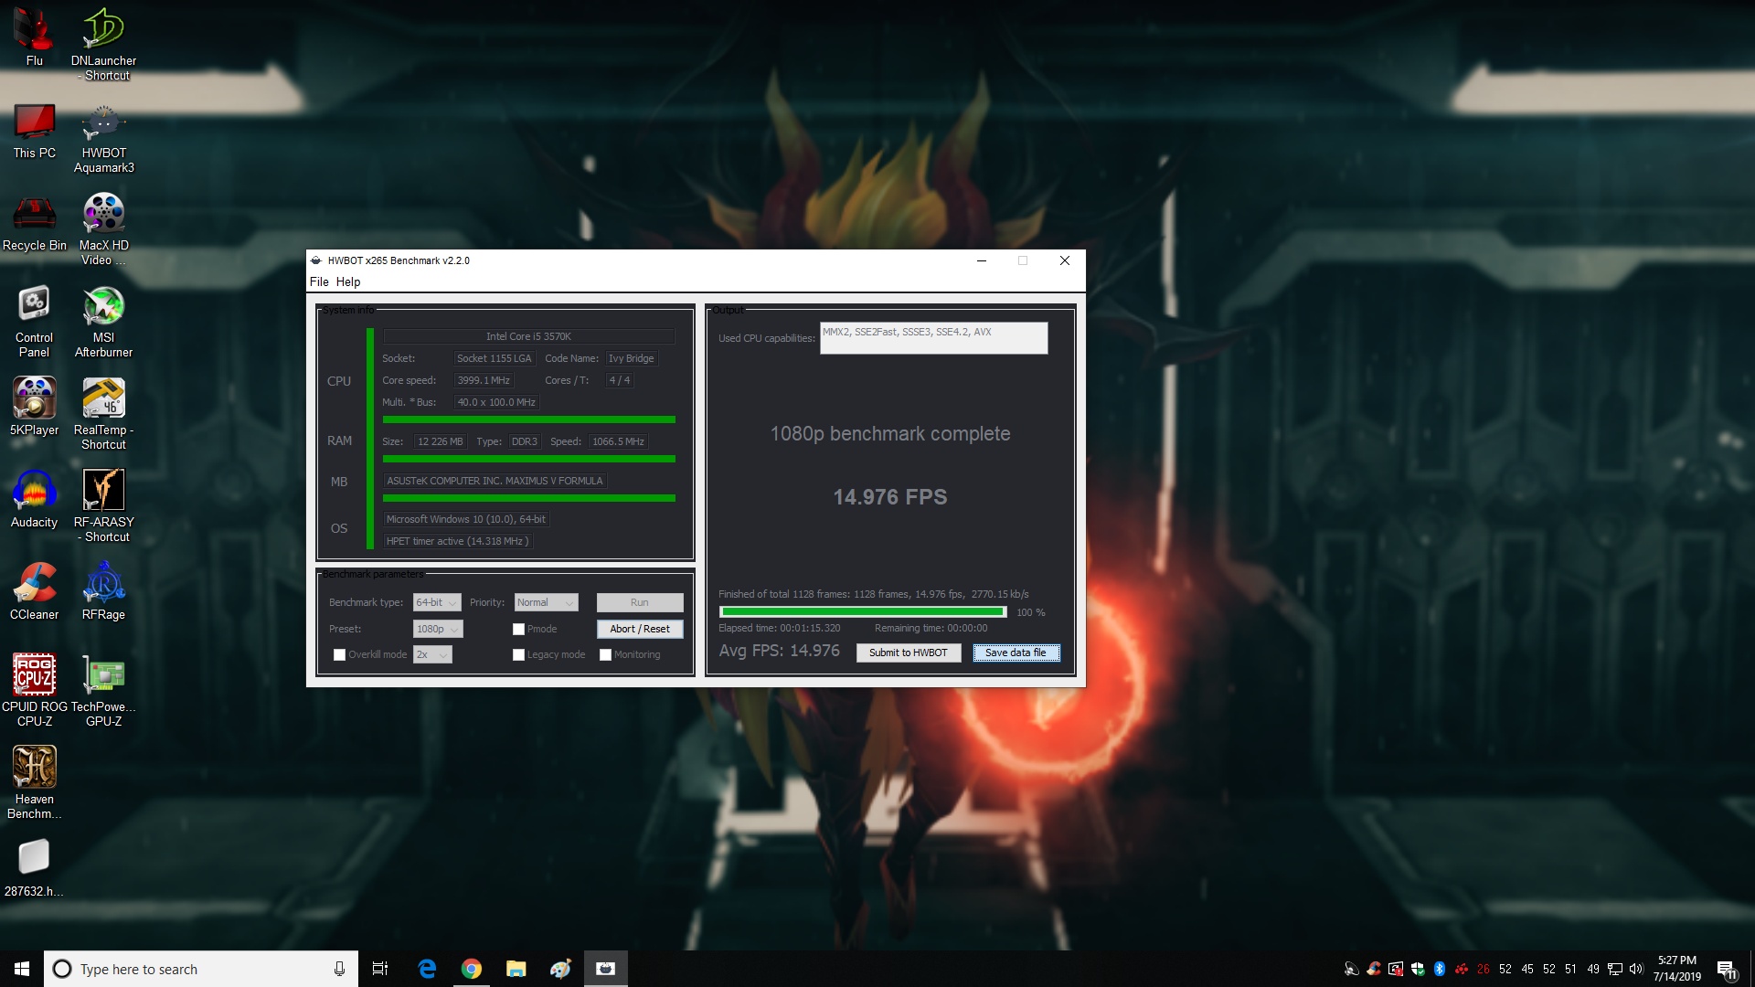Open Task View in taskbar

(380, 969)
